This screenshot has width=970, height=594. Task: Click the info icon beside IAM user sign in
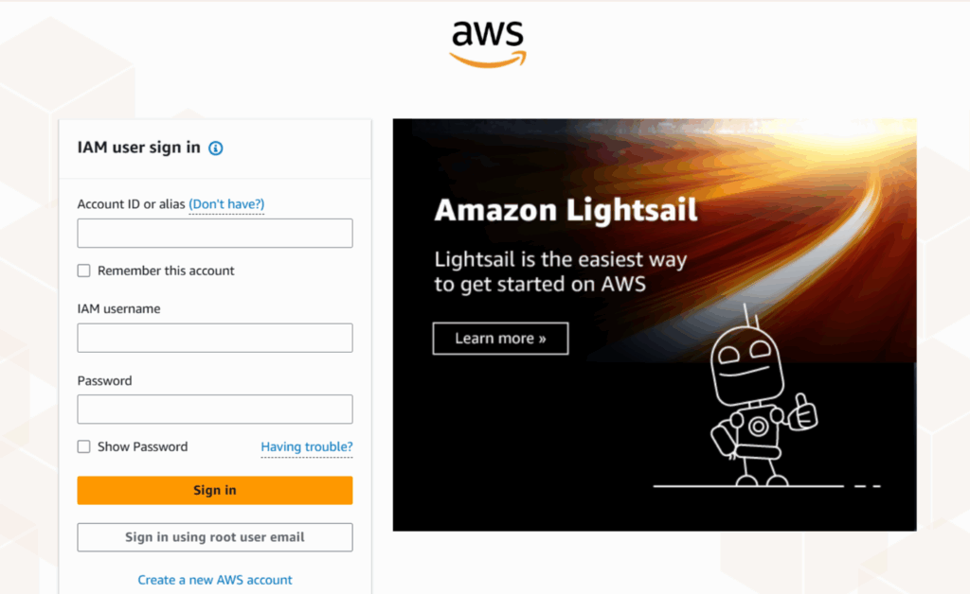tap(216, 148)
